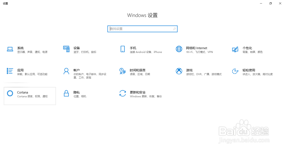Select the 设备 title label

pyautogui.click(x=77, y=48)
